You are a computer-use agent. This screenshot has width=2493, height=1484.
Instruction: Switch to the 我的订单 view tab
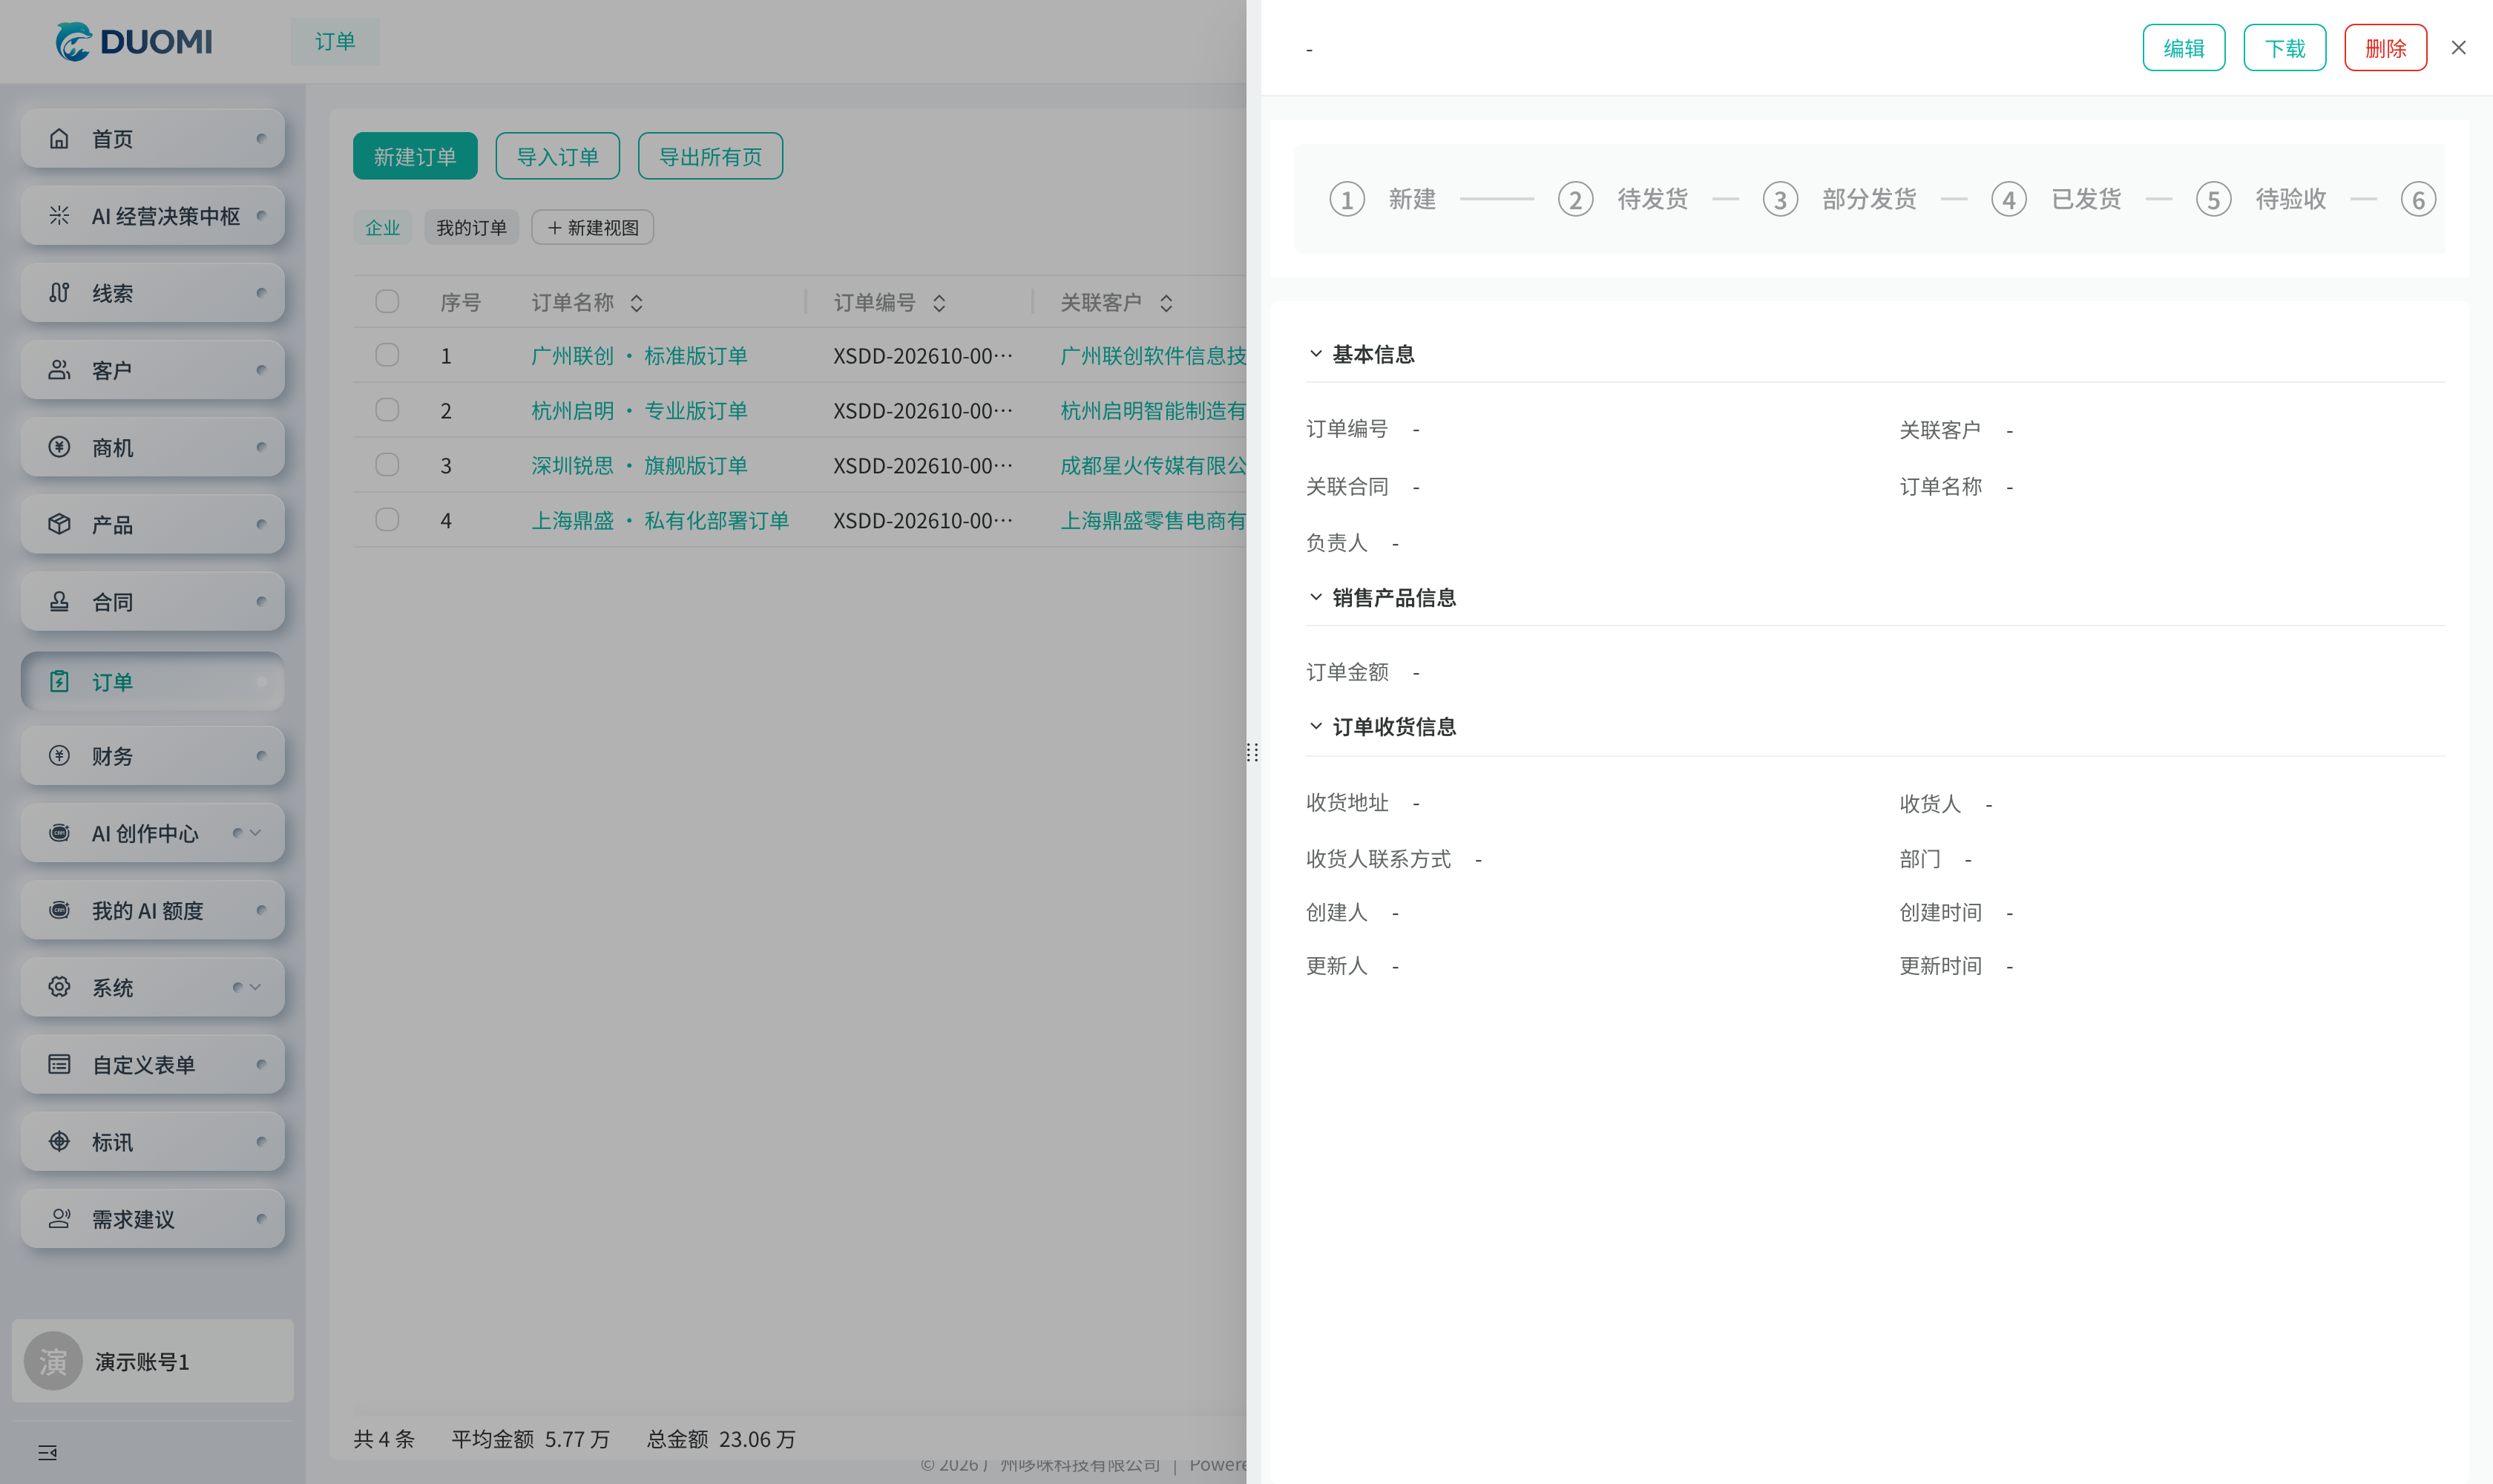pos(471,228)
